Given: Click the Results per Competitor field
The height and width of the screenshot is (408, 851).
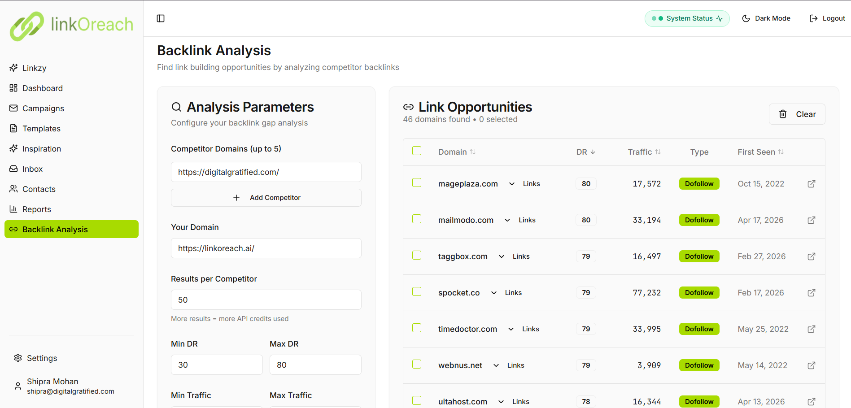Looking at the screenshot, I should tap(266, 300).
